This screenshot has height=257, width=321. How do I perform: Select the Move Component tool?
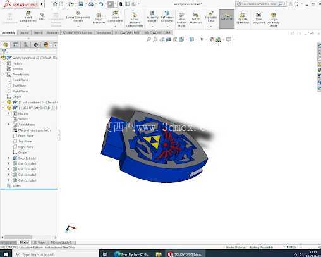[x=115, y=16]
